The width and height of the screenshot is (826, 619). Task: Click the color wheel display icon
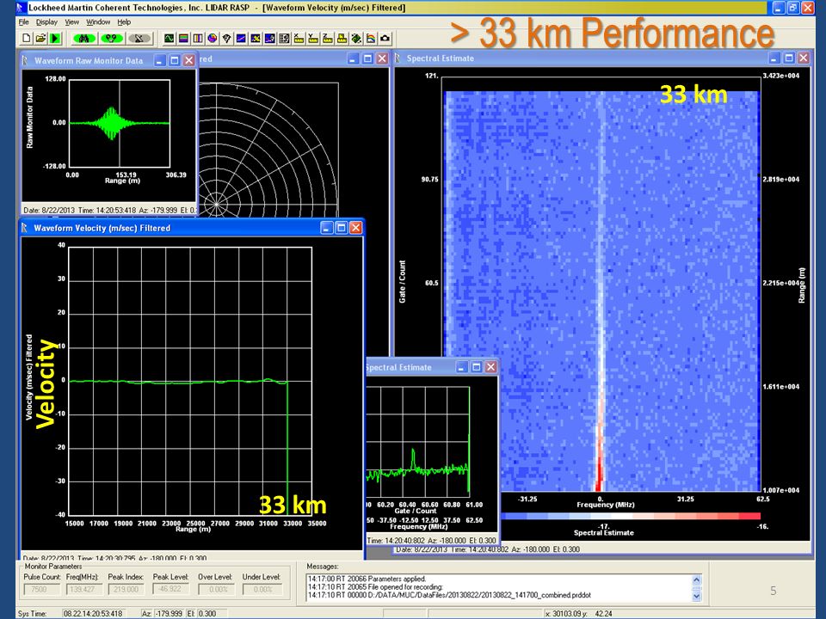point(213,39)
